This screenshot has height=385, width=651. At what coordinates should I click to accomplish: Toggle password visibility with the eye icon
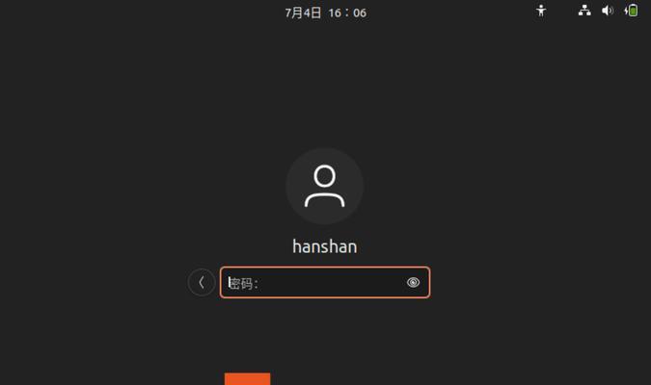point(413,282)
